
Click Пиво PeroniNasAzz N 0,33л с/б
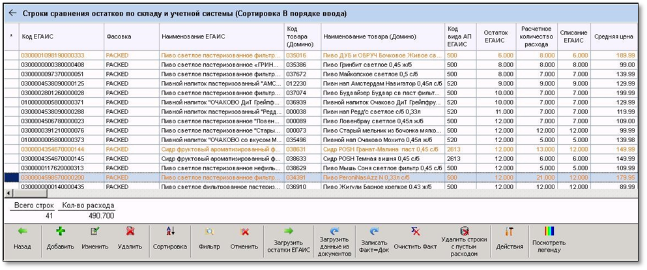[x=383, y=177]
